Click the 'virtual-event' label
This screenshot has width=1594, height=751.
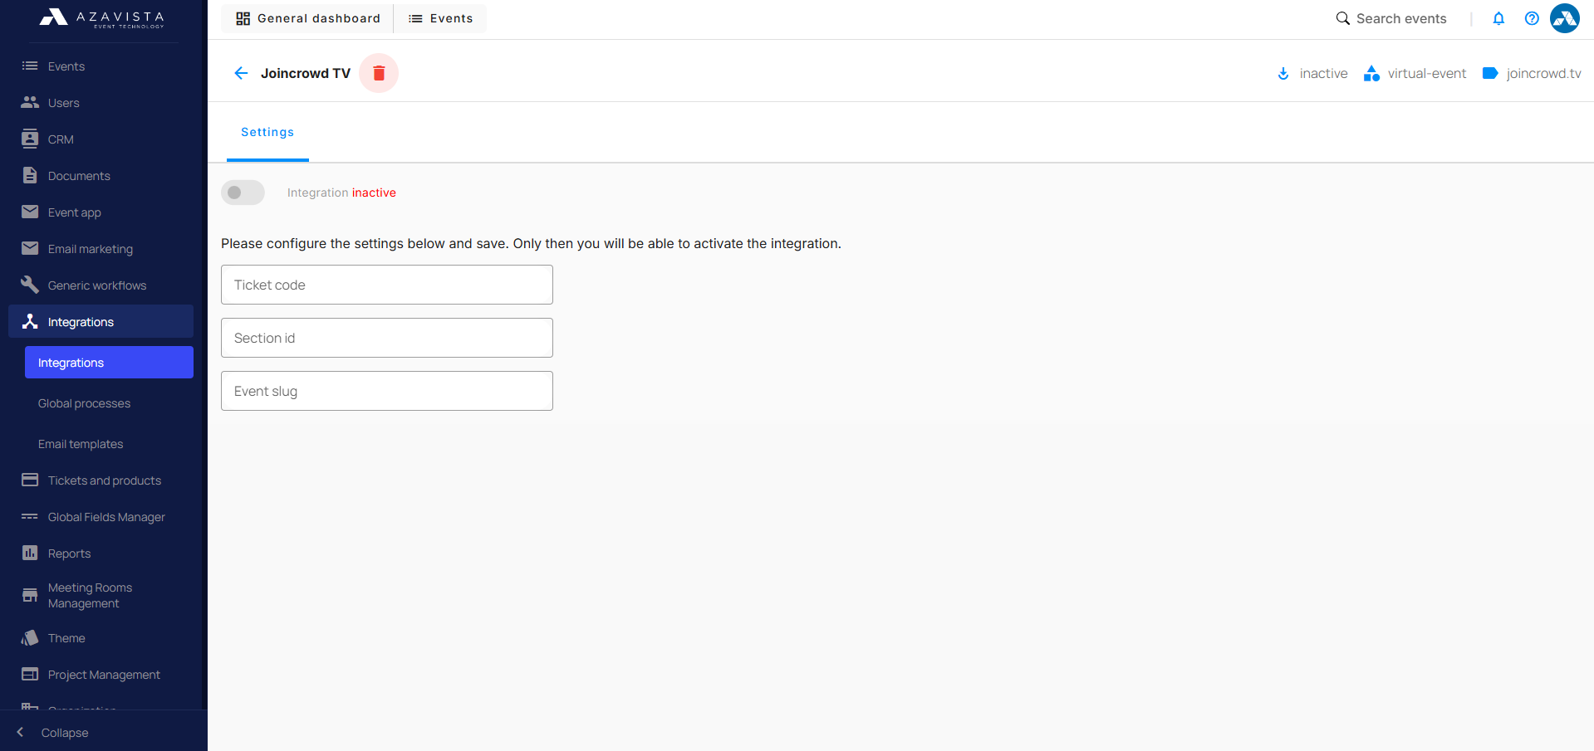tap(1426, 73)
